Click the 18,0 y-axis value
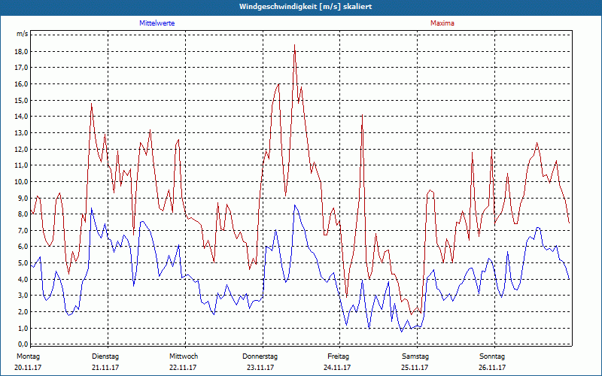602x376 pixels. [21, 51]
